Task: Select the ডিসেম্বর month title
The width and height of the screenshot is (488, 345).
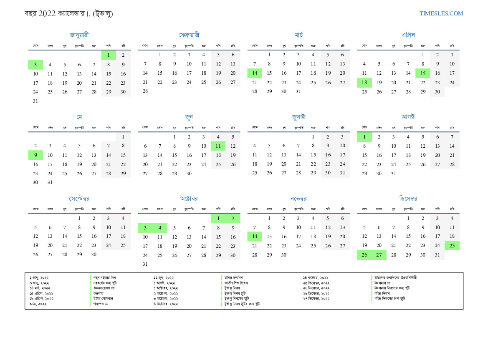Action: tap(408, 199)
